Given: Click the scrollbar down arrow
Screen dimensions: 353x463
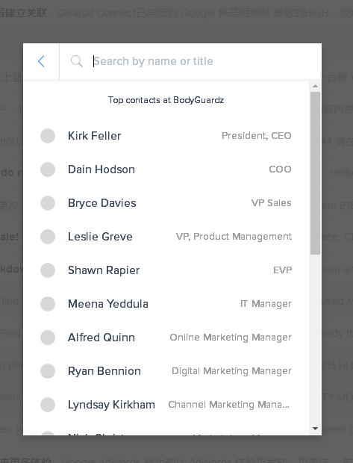Looking at the screenshot, I should click(315, 429).
